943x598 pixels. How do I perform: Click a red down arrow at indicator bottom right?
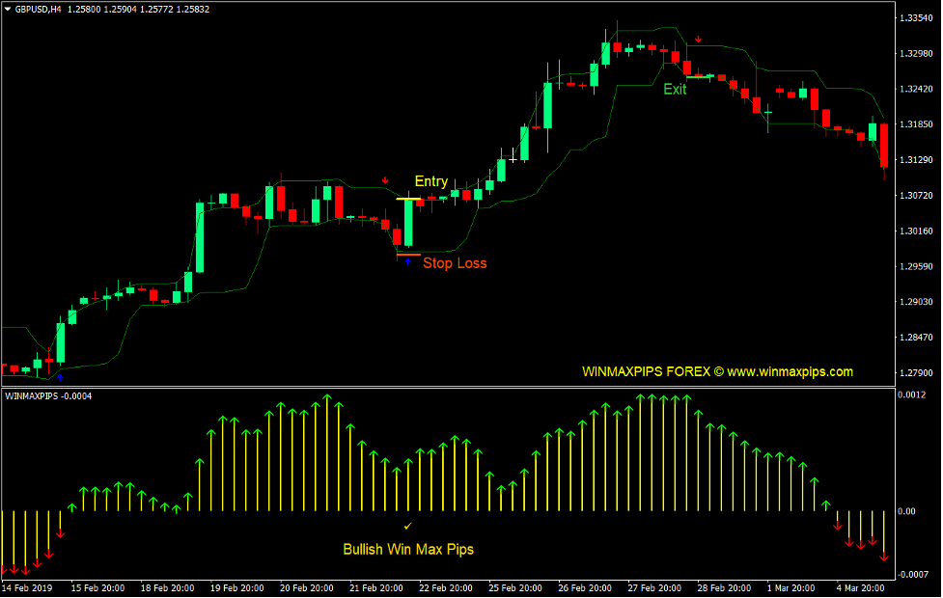(x=885, y=557)
